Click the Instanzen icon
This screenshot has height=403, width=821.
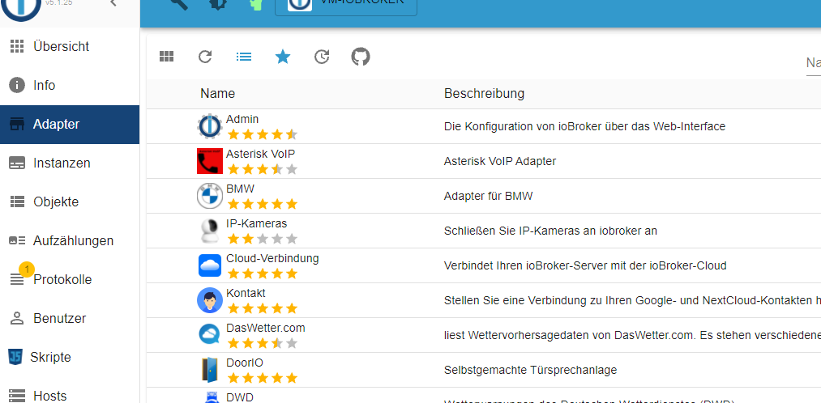(17, 163)
